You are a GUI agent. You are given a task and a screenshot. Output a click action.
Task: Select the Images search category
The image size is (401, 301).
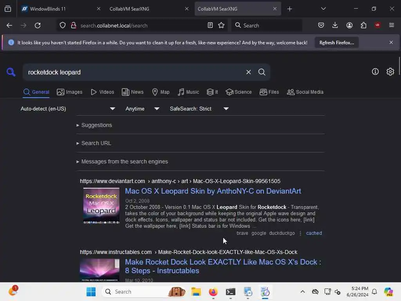coord(70,92)
